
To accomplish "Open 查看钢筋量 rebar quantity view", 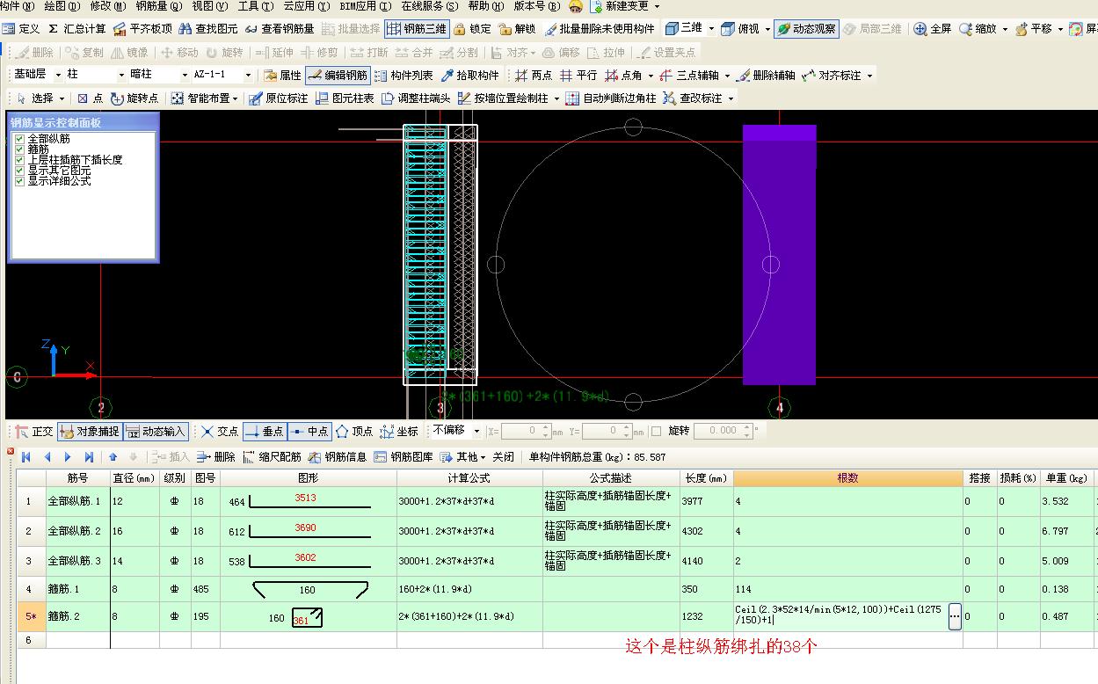I will click(280, 29).
